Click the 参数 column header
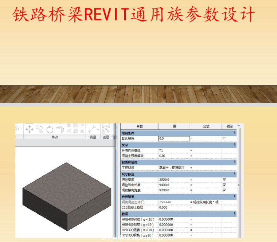 pos(139,126)
